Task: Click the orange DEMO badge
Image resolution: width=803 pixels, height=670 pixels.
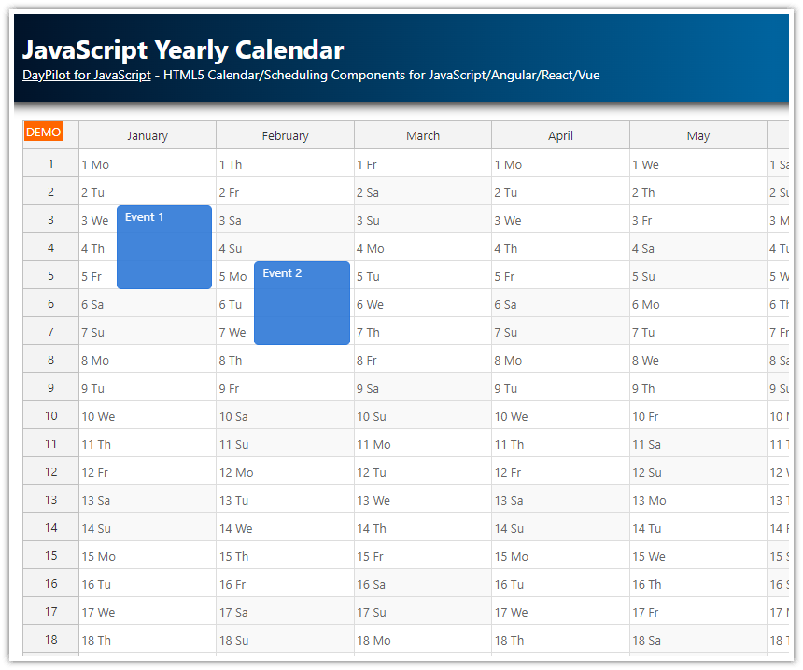Action: click(43, 132)
